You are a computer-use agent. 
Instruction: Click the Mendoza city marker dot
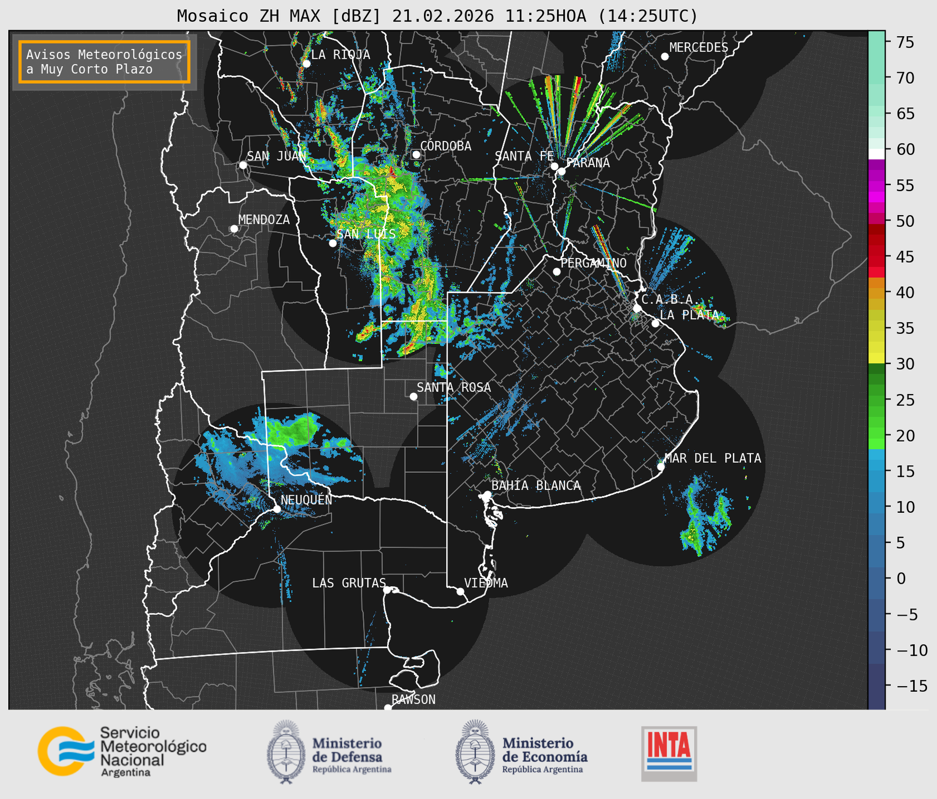click(x=234, y=228)
